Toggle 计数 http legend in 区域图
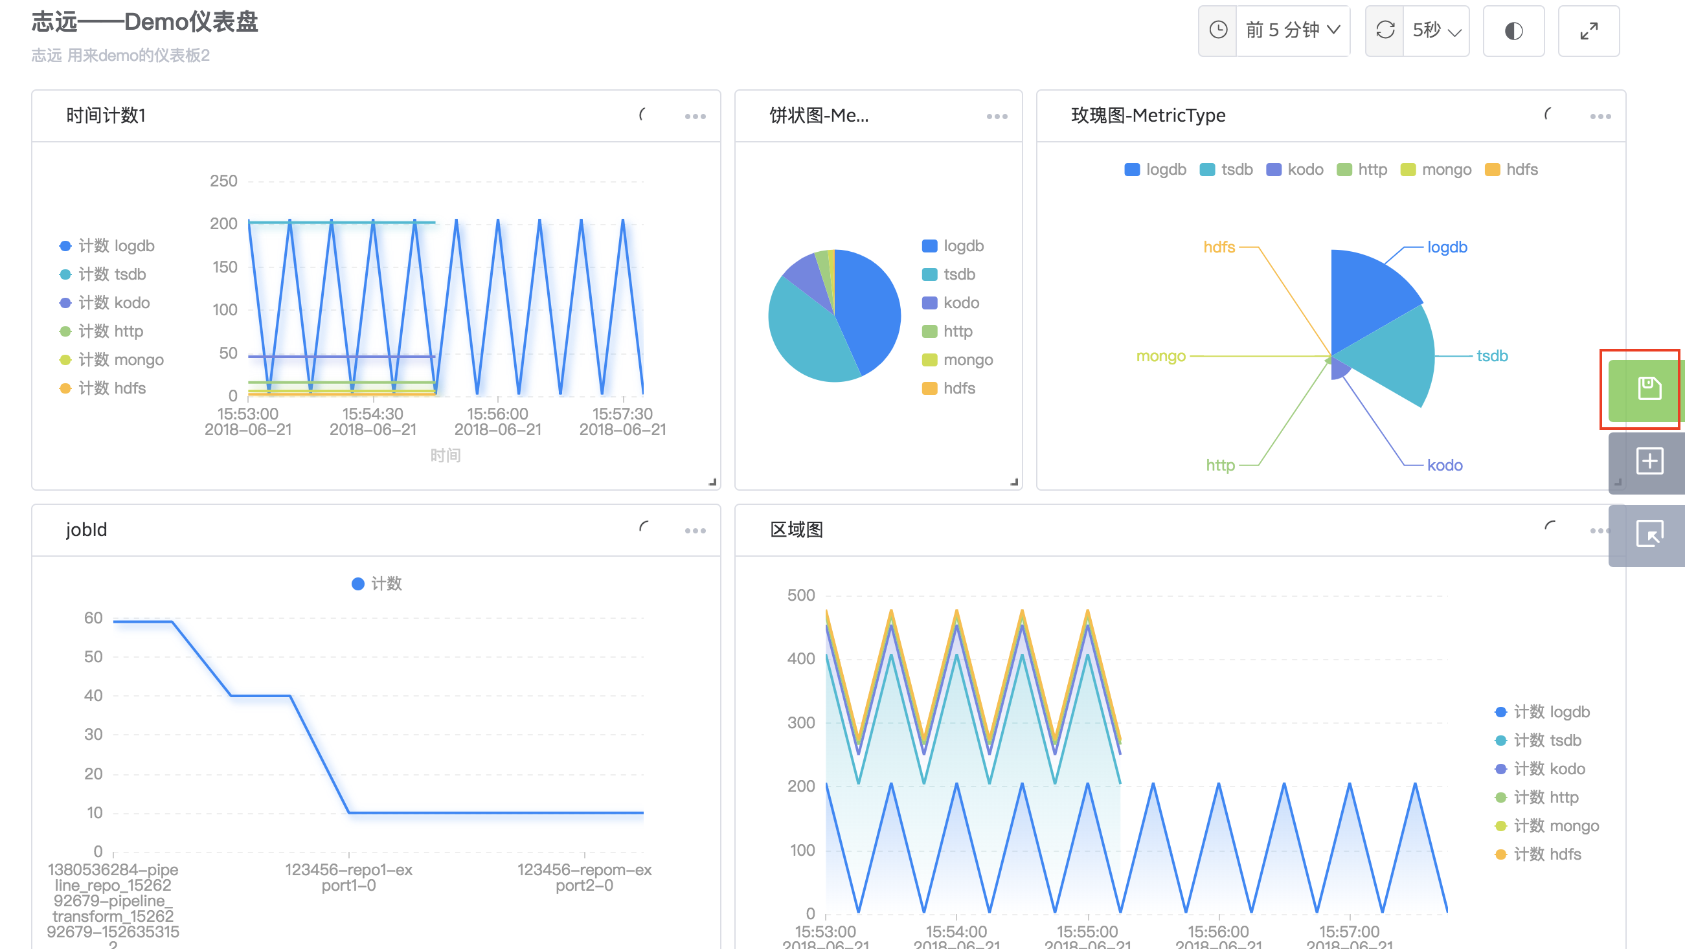This screenshot has height=949, width=1685. tap(1537, 798)
